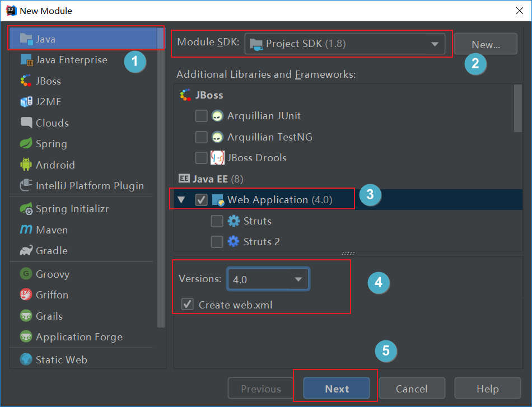This screenshot has height=407, width=532.
Task: Click the Android robot icon
Action: pyautogui.click(x=26, y=165)
